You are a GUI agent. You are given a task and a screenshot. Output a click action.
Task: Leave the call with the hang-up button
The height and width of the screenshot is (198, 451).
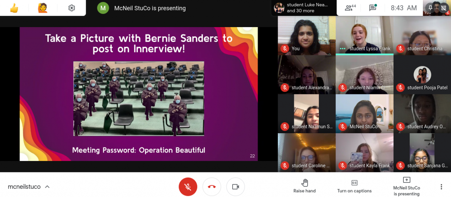pyautogui.click(x=212, y=187)
